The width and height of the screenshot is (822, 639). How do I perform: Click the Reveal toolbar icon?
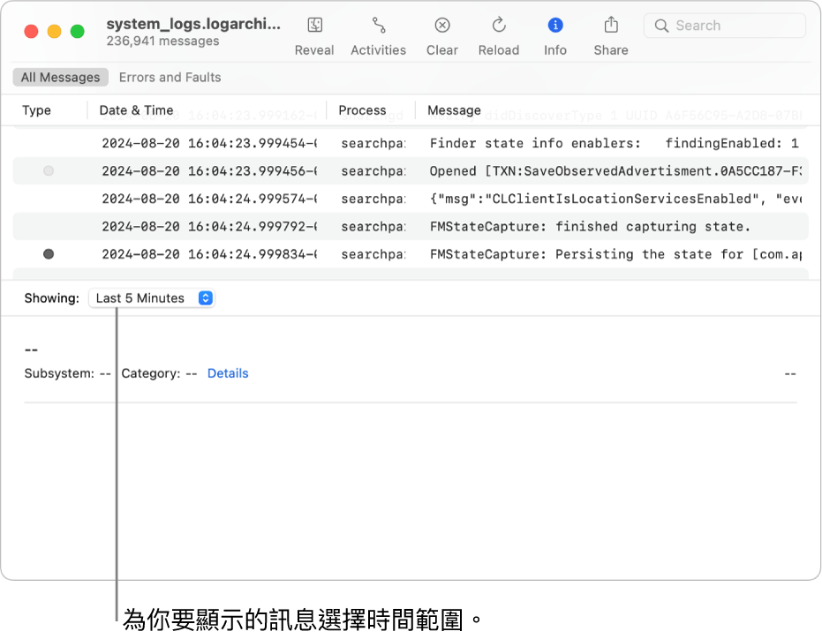(x=314, y=26)
